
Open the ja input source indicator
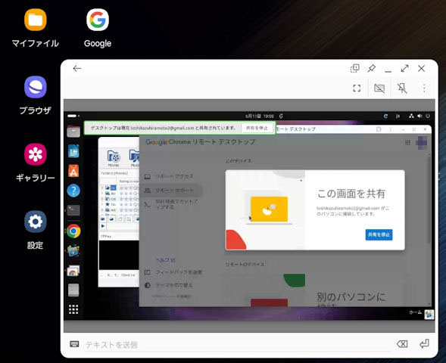tap(398, 116)
